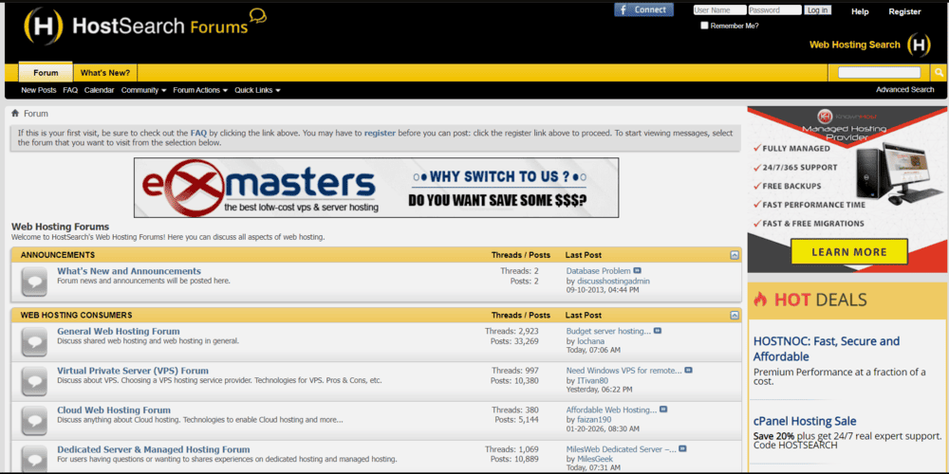
Task: Open the faizan190 user profile
Action: 594,420
